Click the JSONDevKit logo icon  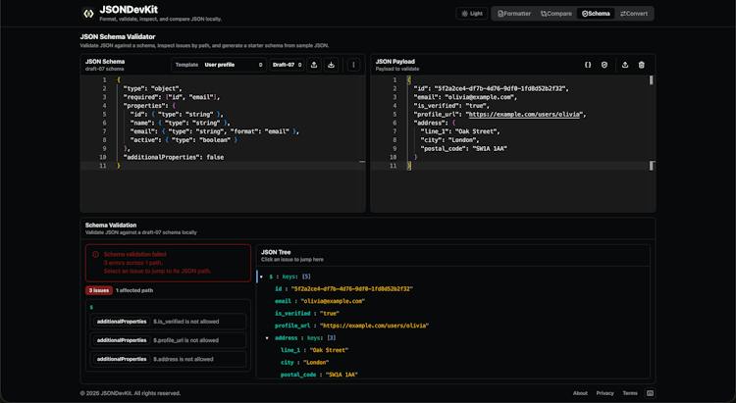click(88, 14)
